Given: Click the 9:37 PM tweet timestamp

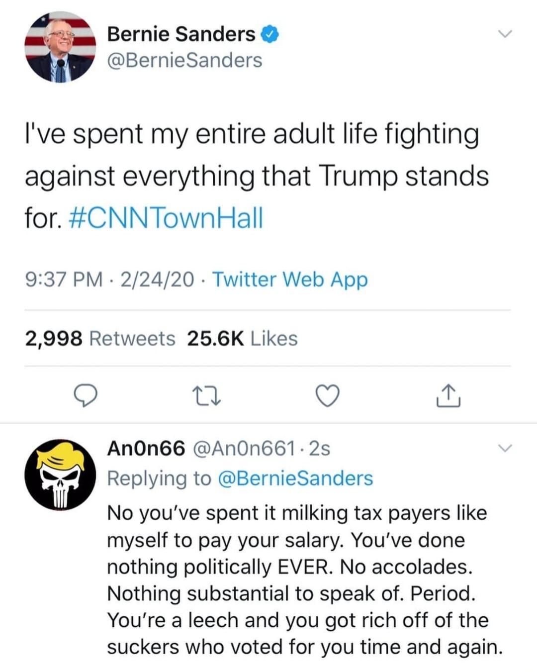Looking at the screenshot, I should coord(64,279).
